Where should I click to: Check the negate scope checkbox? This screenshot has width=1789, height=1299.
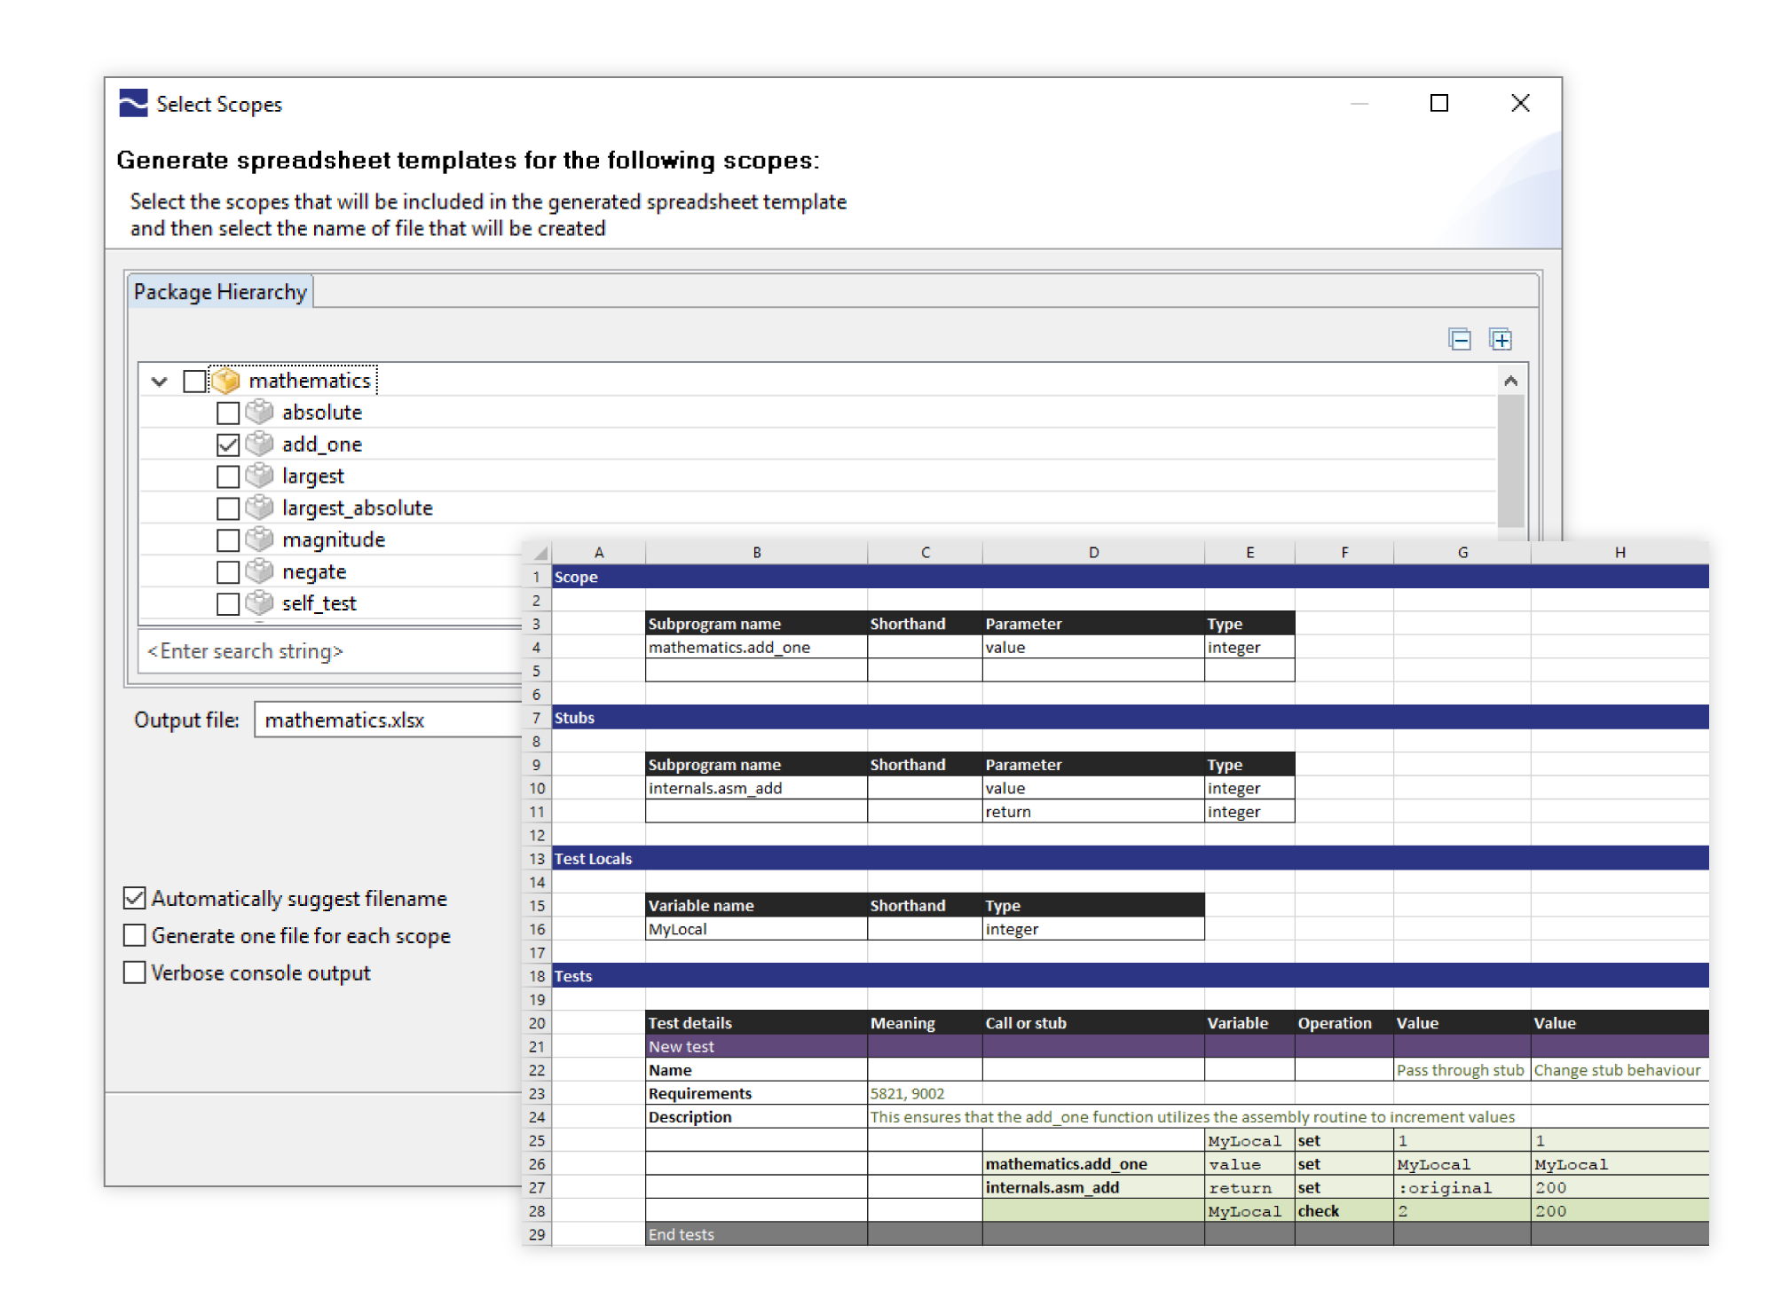(x=228, y=572)
